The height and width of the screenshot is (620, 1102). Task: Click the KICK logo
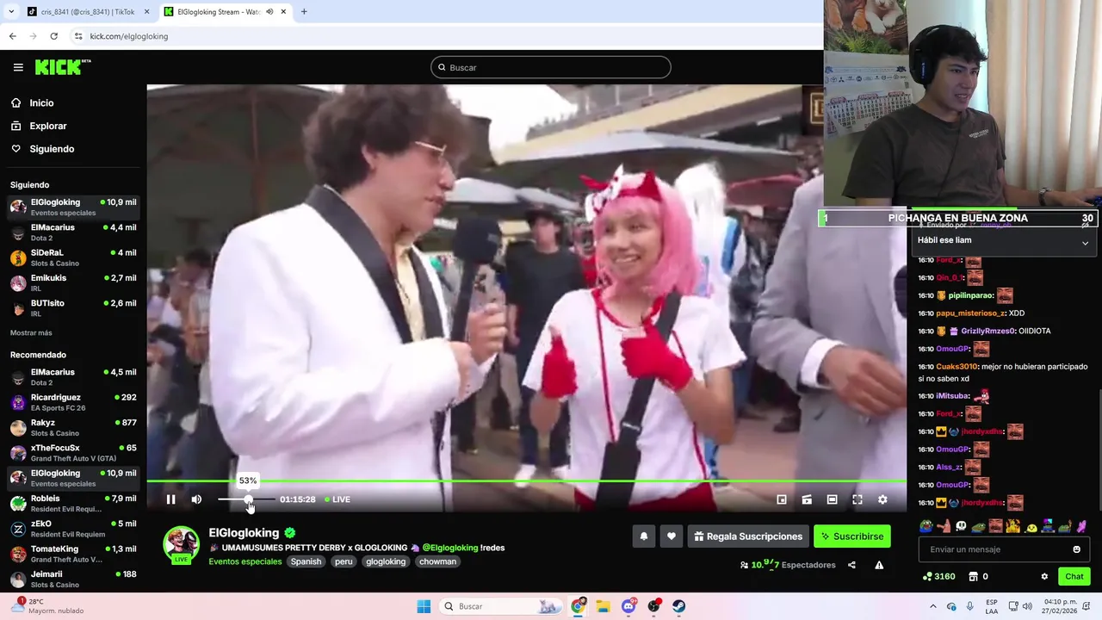(63, 67)
